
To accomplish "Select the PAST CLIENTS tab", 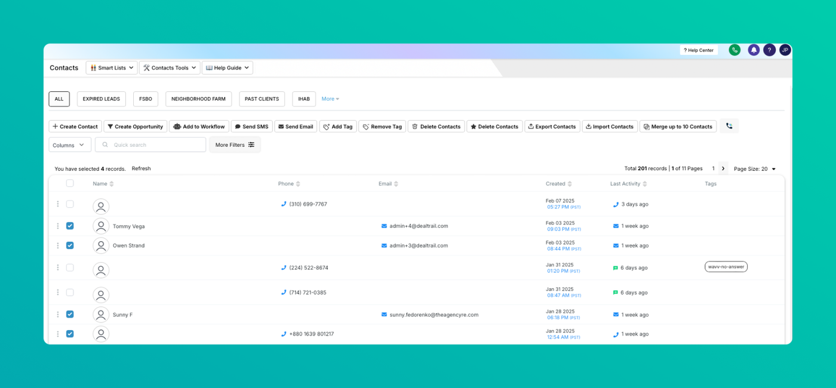I will tap(262, 99).
